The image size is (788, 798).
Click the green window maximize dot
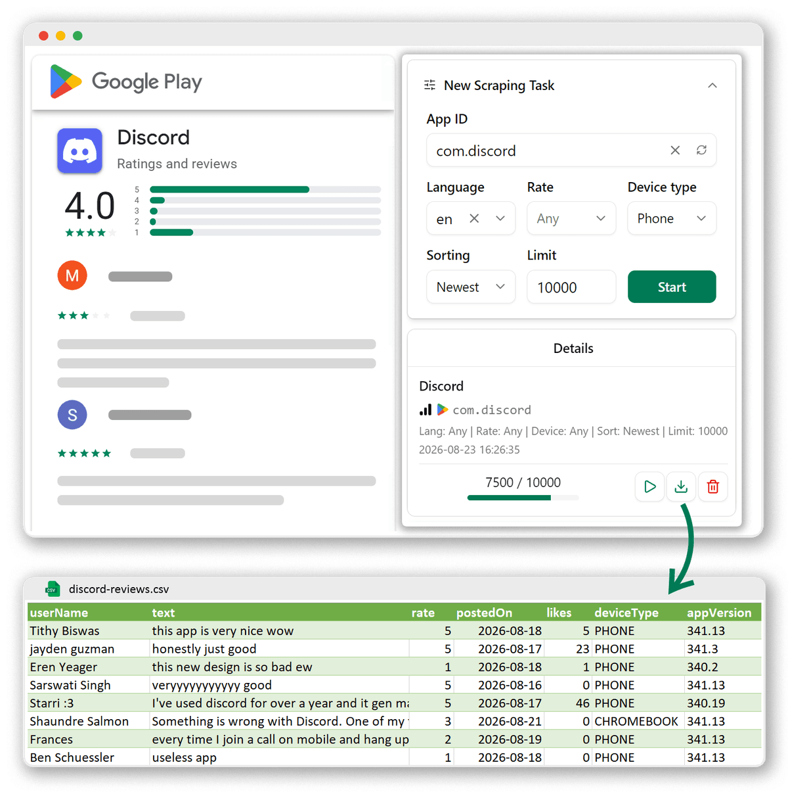77,35
